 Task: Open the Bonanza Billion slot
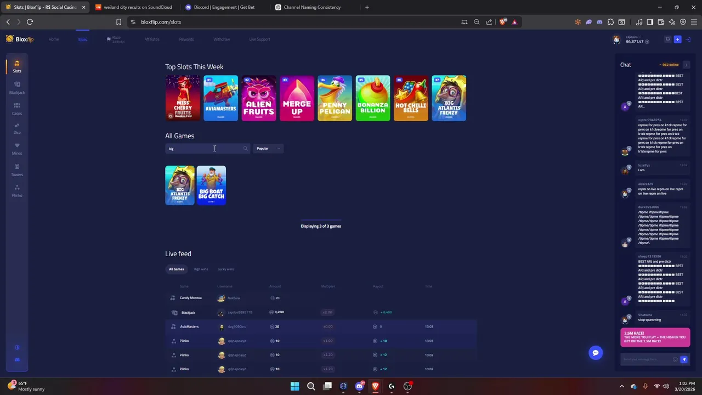tap(373, 98)
